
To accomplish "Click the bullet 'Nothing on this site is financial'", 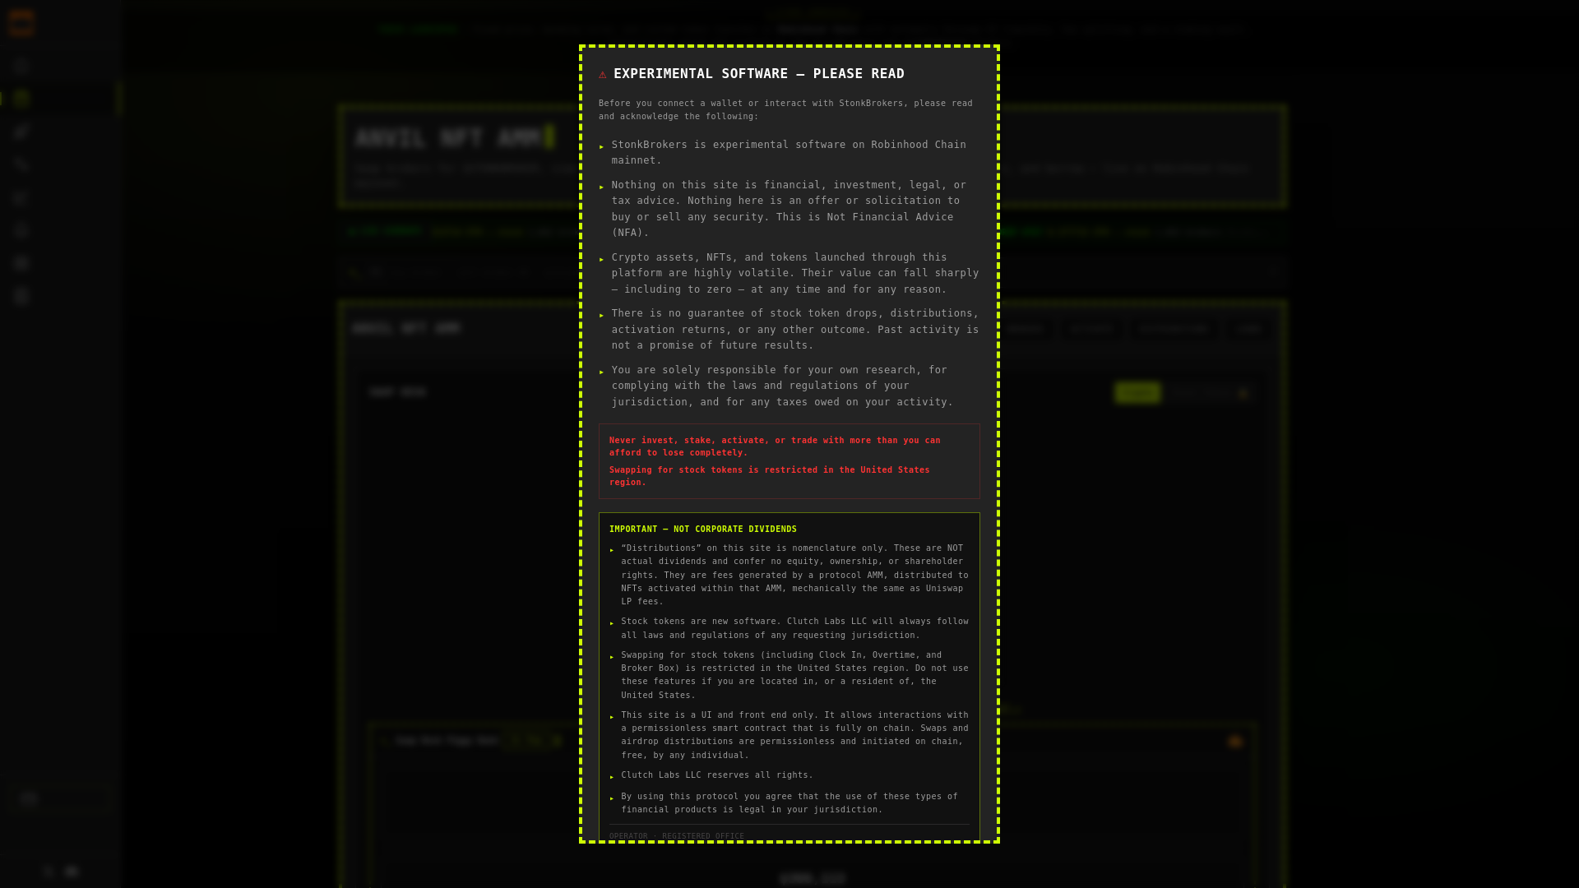I will click(789, 209).
